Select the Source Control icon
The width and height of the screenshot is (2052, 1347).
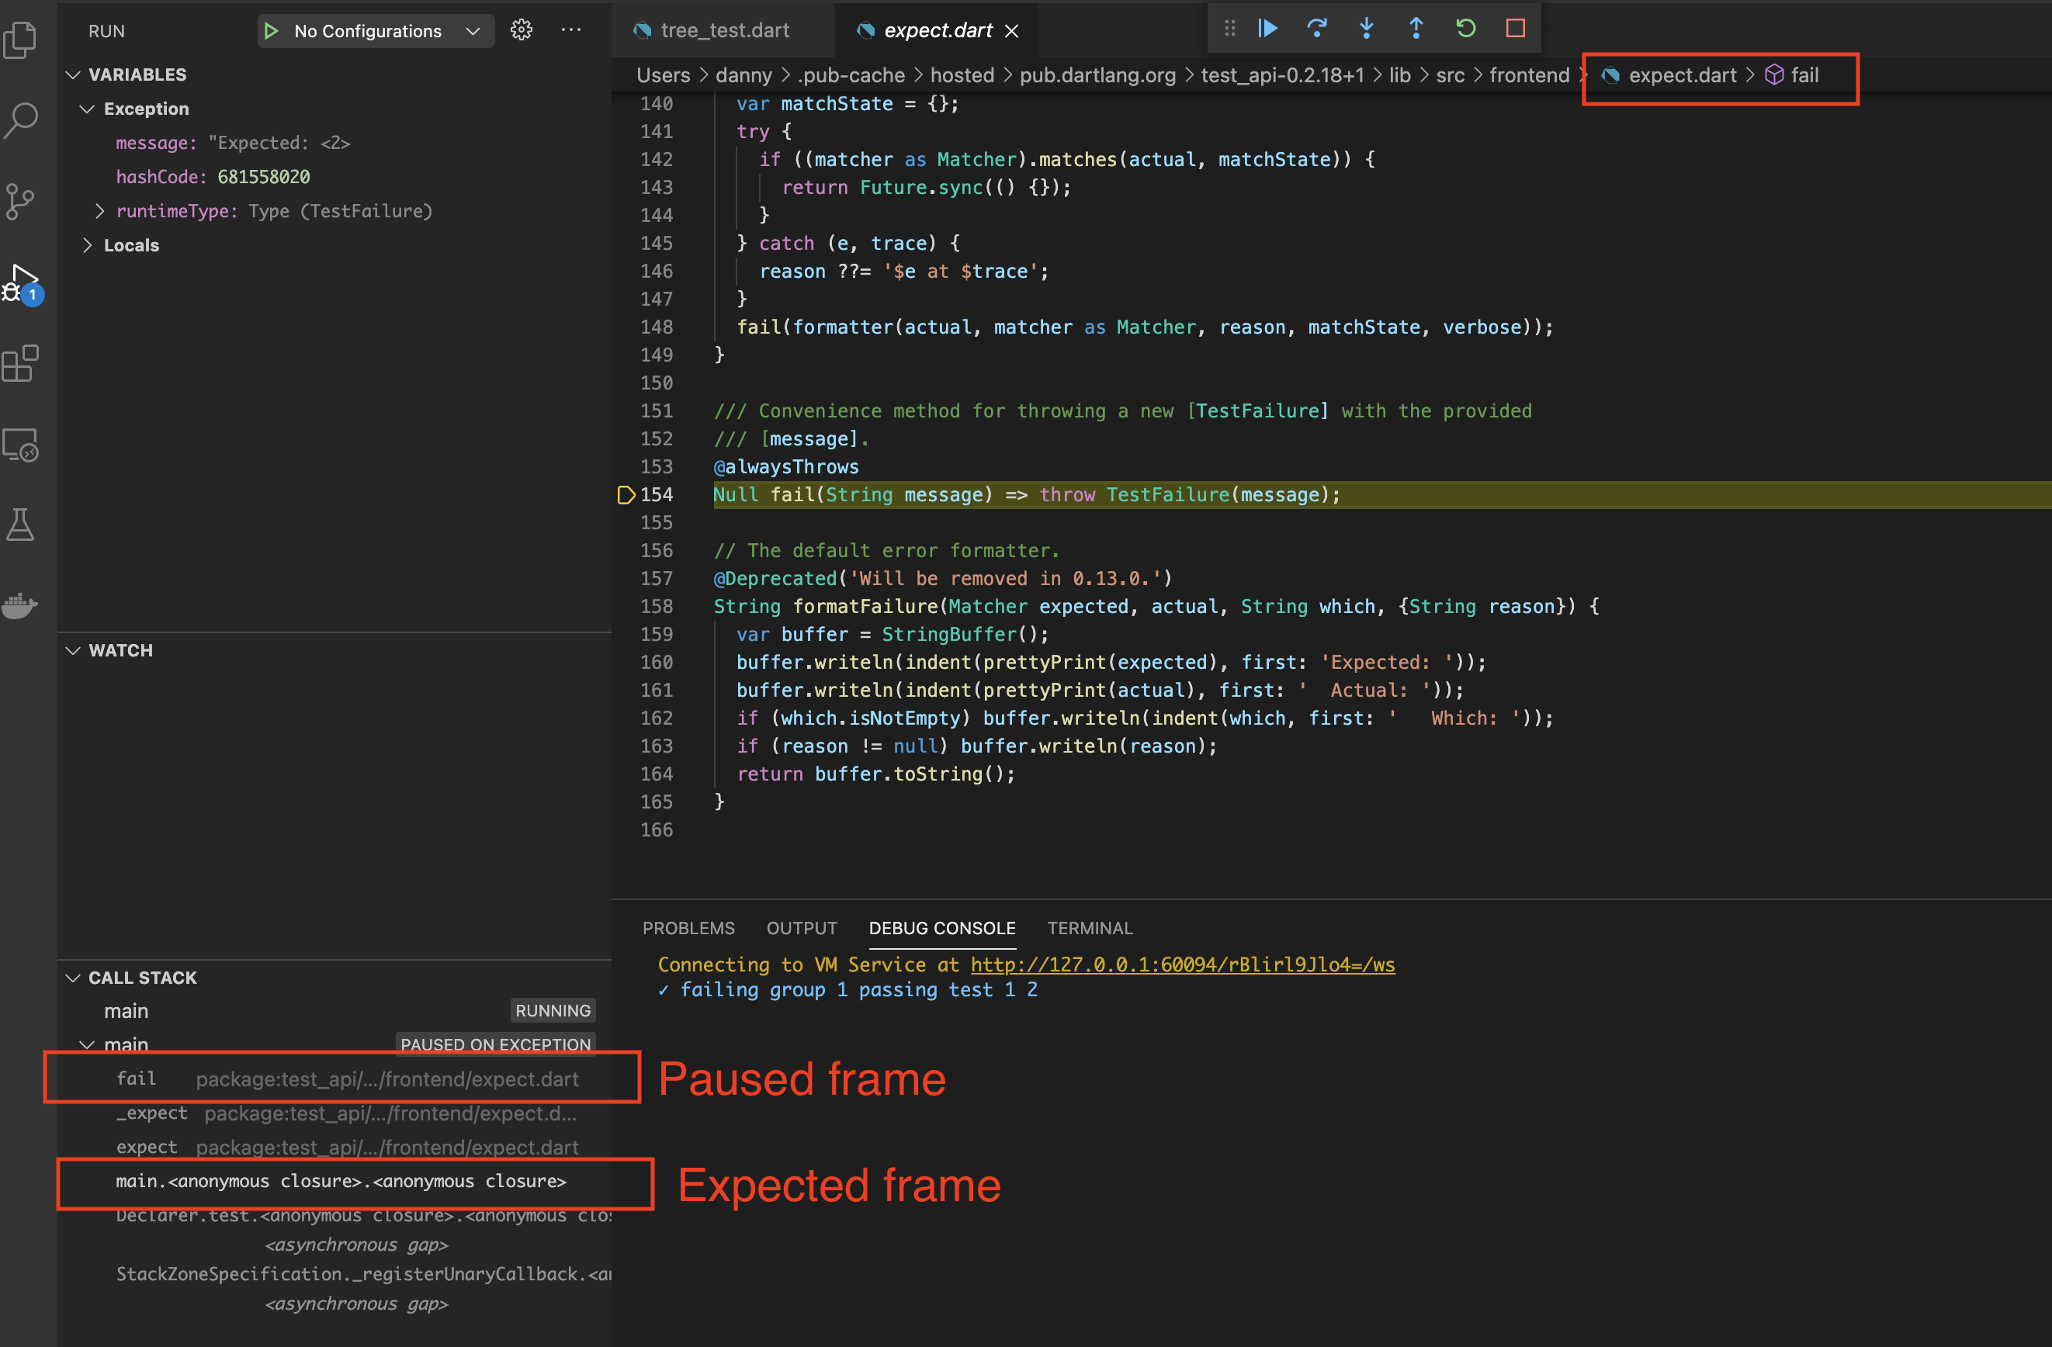tap(22, 200)
